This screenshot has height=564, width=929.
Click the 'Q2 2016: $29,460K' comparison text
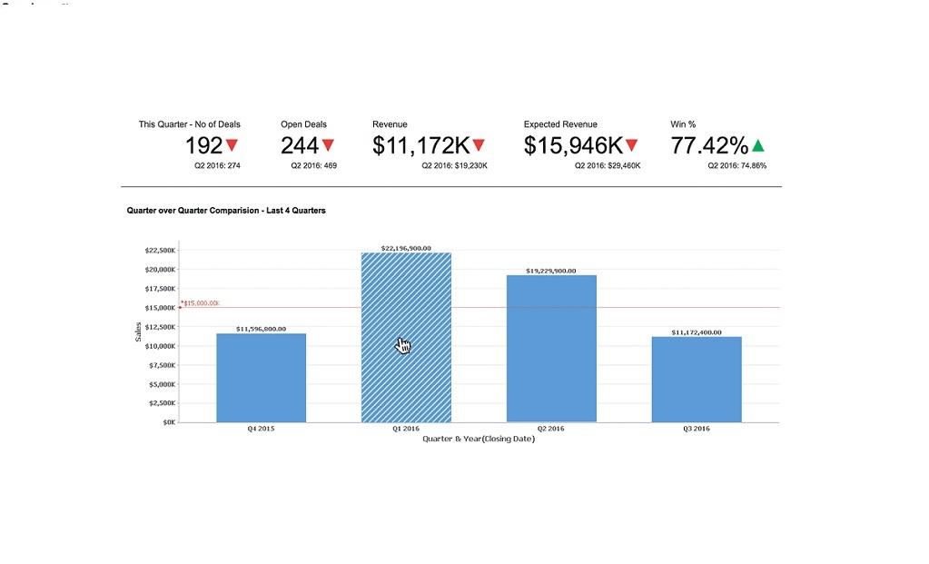point(608,166)
